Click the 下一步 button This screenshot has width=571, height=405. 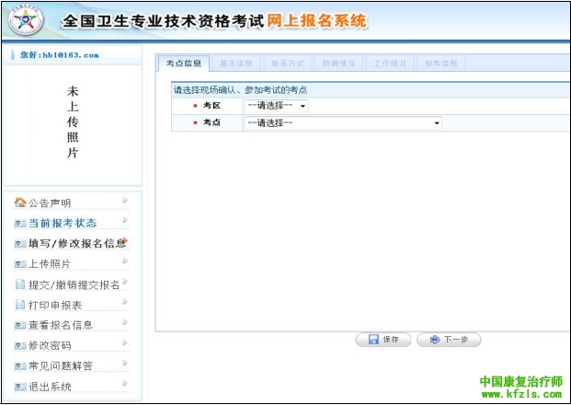(x=449, y=340)
